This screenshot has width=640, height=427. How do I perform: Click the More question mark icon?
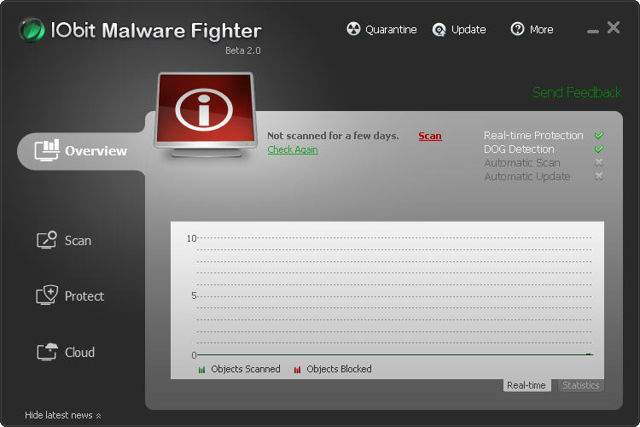click(x=517, y=30)
